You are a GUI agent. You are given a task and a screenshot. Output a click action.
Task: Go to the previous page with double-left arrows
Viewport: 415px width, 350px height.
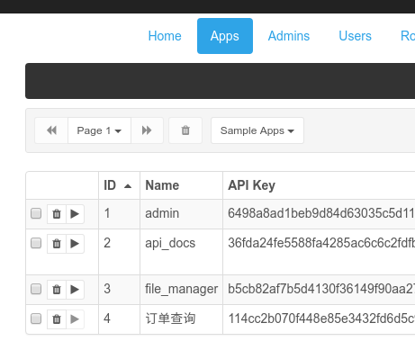[51, 130]
